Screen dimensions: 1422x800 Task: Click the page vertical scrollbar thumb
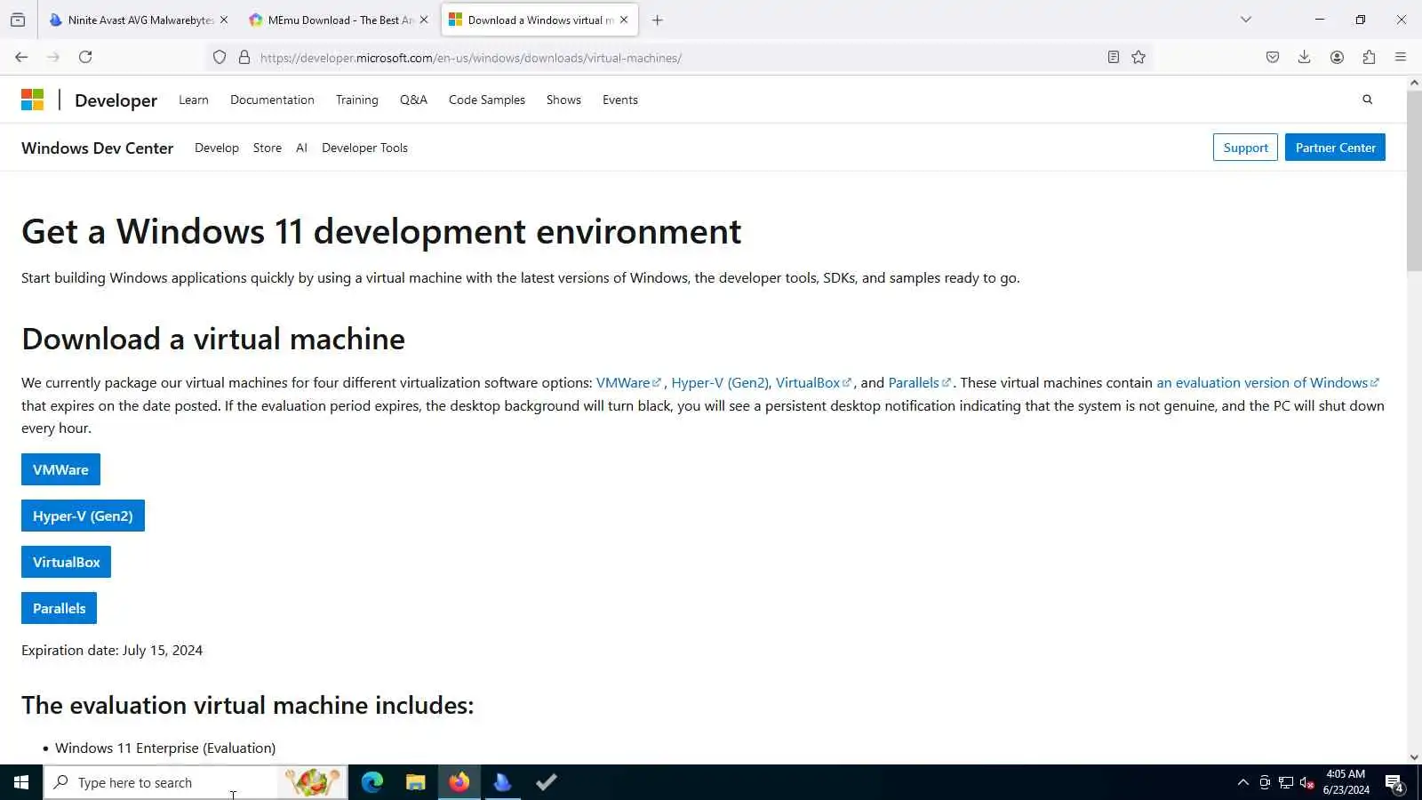pos(1414,180)
